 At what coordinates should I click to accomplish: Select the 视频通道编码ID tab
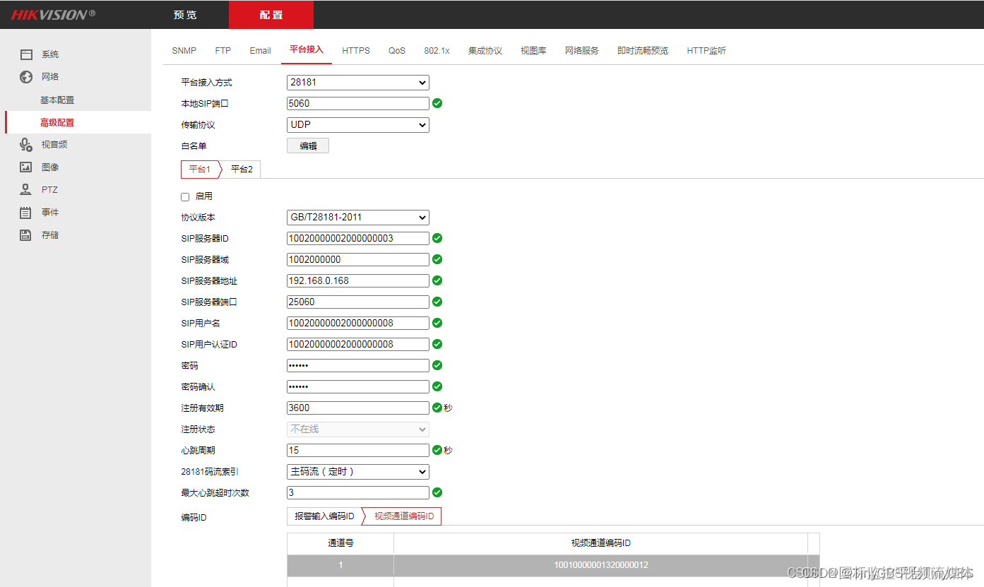(x=403, y=517)
